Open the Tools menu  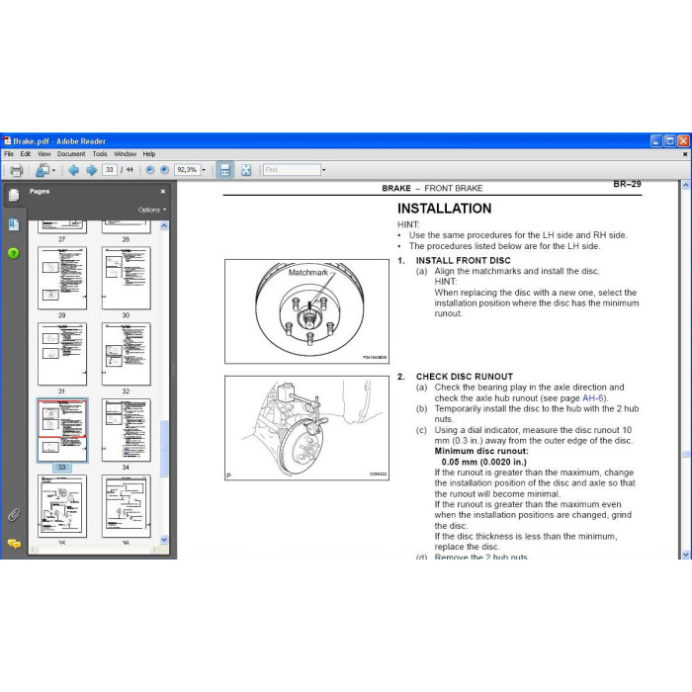click(x=100, y=154)
